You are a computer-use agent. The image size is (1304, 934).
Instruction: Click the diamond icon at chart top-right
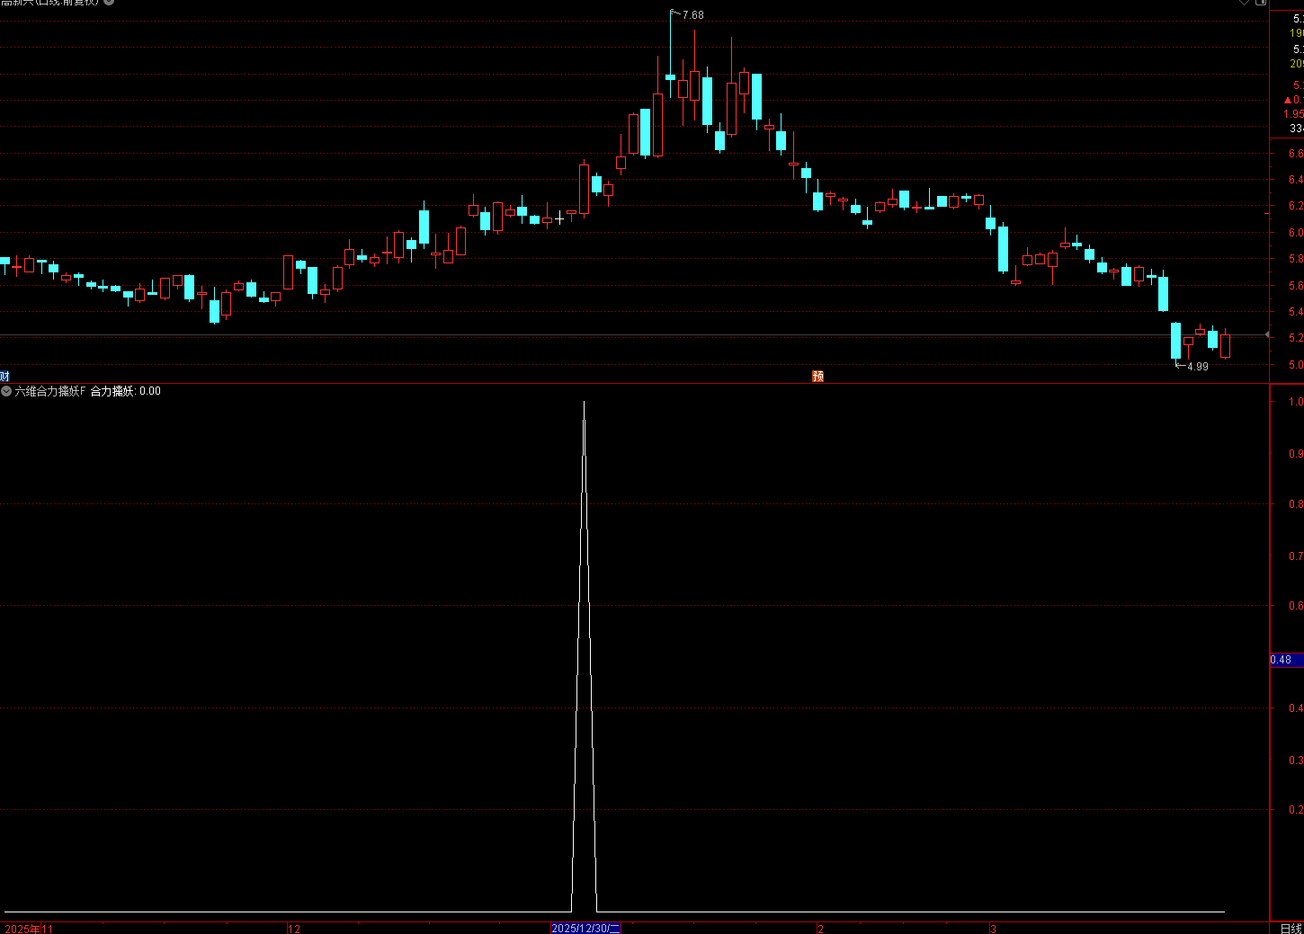coord(1245,2)
